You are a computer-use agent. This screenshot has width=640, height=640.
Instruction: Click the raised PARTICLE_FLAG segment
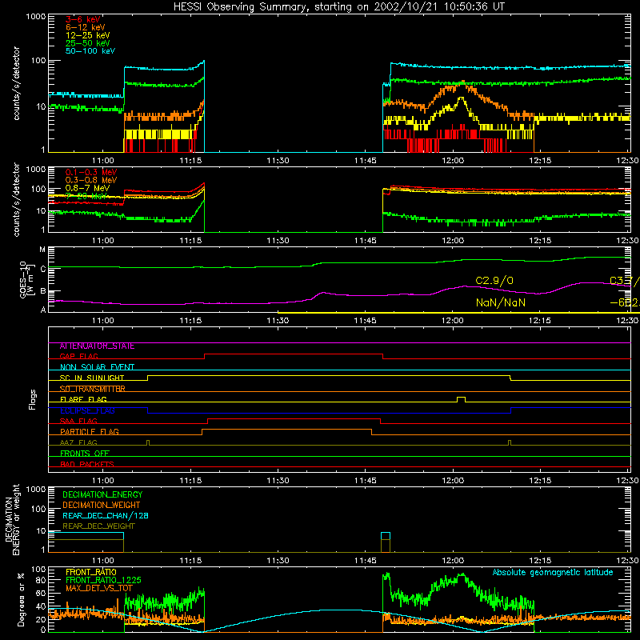286,430
